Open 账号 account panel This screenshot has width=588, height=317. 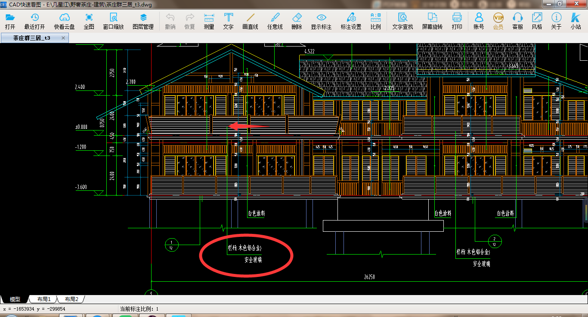point(479,21)
